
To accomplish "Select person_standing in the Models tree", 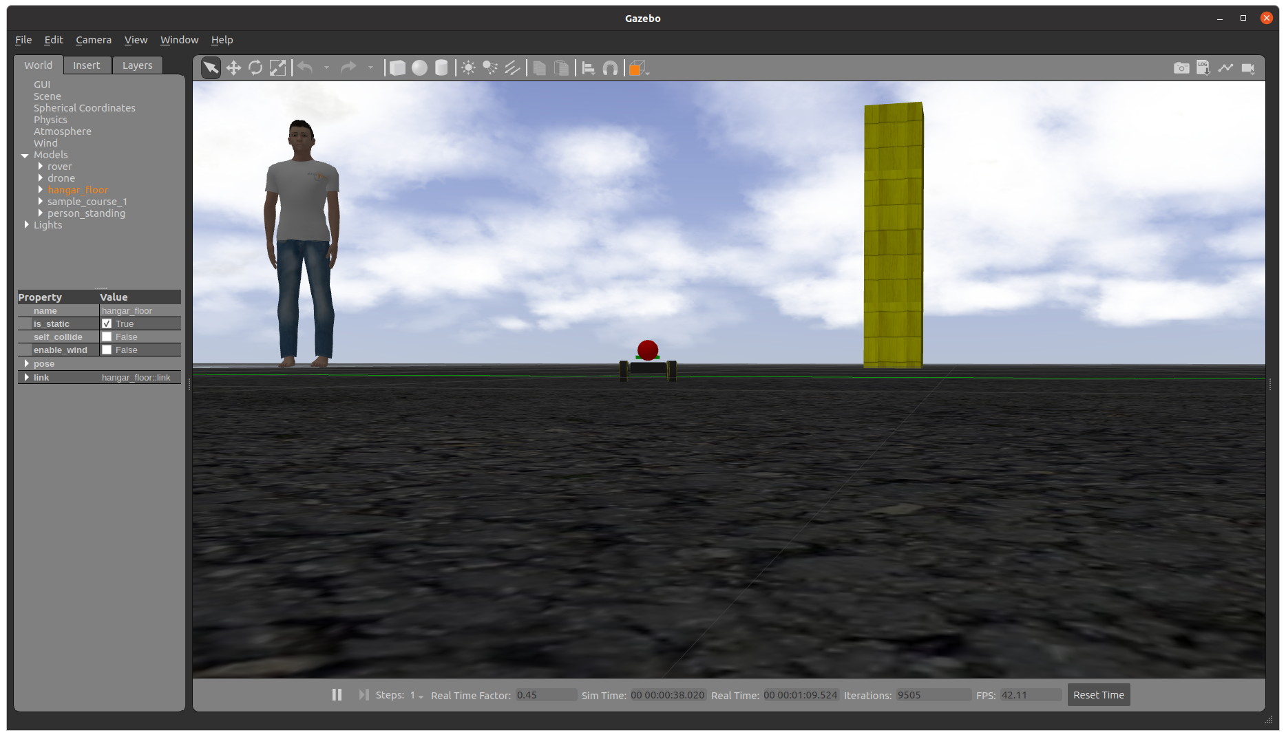I will pos(86,213).
